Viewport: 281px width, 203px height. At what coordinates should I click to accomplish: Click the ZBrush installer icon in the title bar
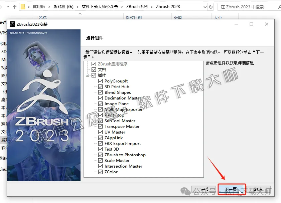(12, 24)
